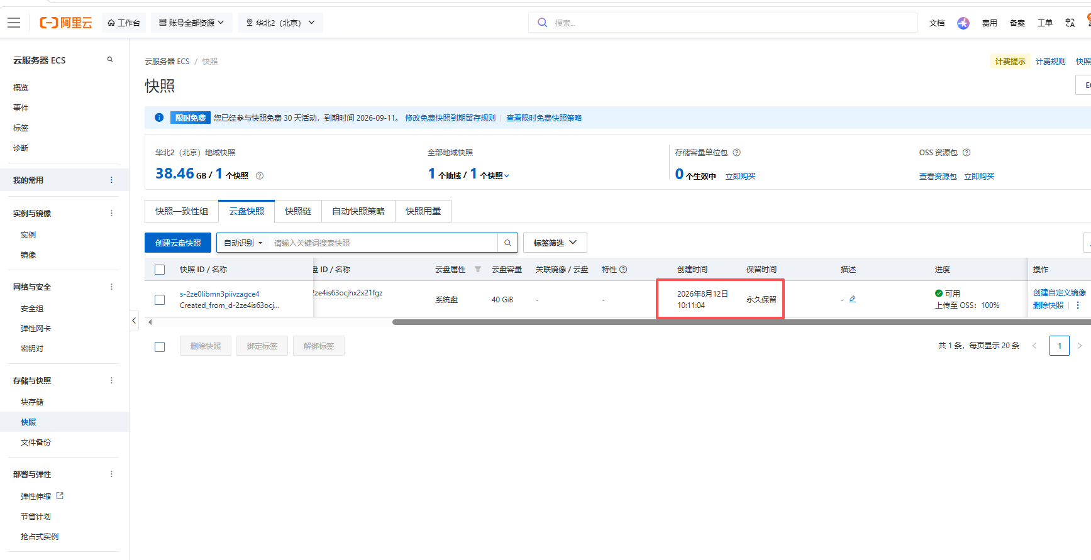
Task: Click the language switch icon in header
Action: (1070, 23)
